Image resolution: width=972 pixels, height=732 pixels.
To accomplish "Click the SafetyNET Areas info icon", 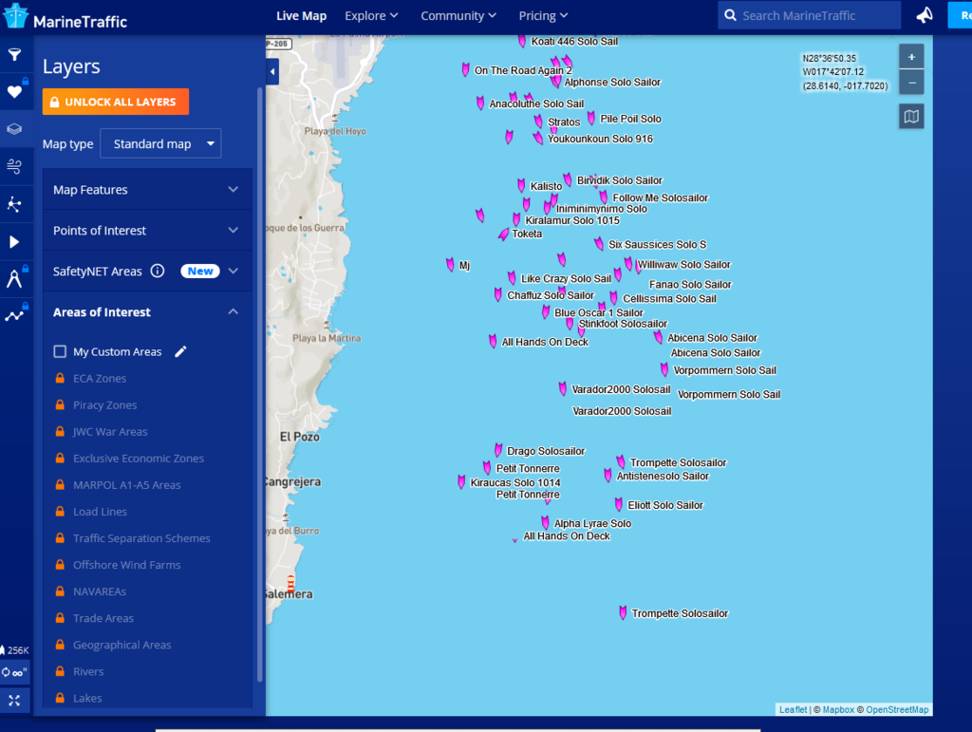I will pos(158,271).
